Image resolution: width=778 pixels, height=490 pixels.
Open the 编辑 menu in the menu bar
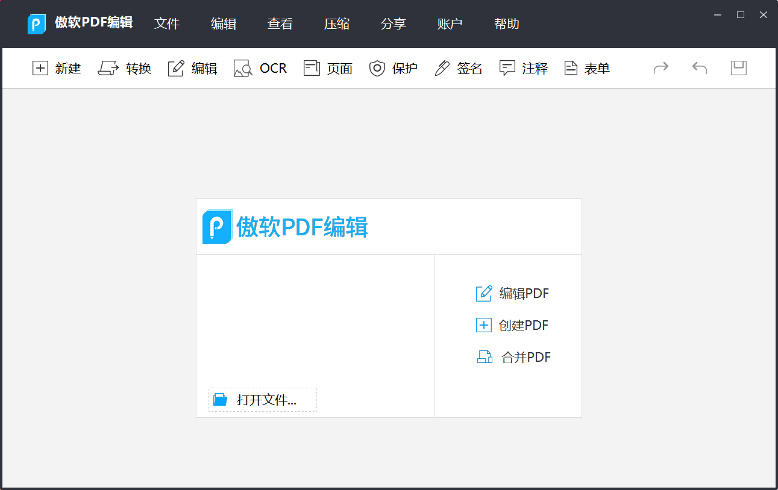224,24
